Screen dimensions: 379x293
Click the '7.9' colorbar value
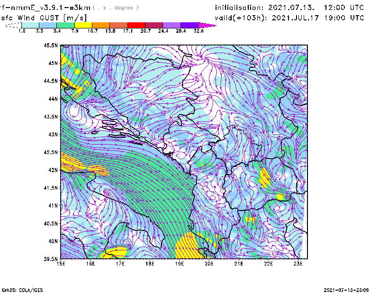[x=75, y=31]
